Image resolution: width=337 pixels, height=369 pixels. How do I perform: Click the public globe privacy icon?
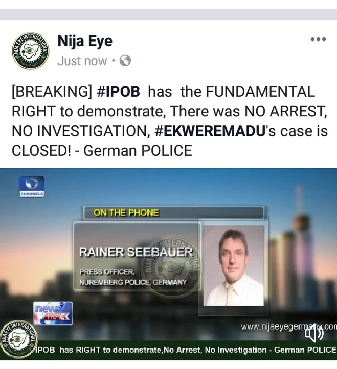point(125,60)
